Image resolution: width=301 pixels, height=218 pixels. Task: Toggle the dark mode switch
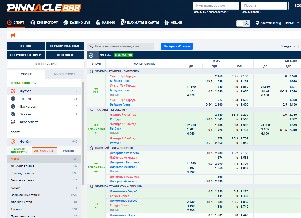pos(243,23)
